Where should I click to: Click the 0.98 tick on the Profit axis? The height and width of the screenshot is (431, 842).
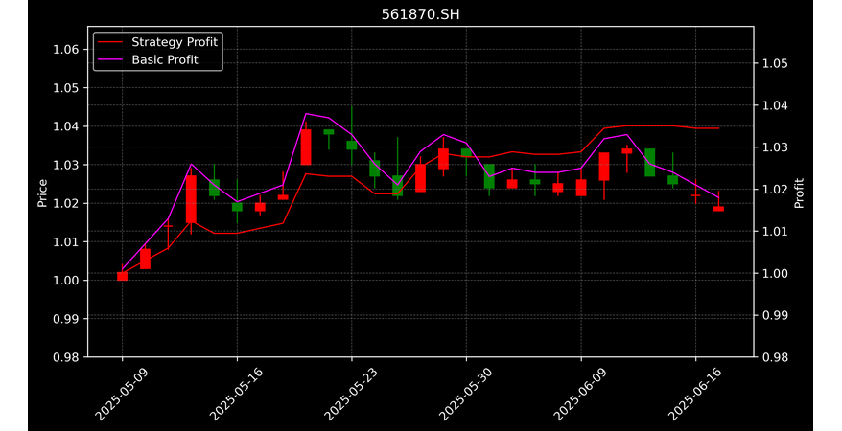tap(776, 357)
